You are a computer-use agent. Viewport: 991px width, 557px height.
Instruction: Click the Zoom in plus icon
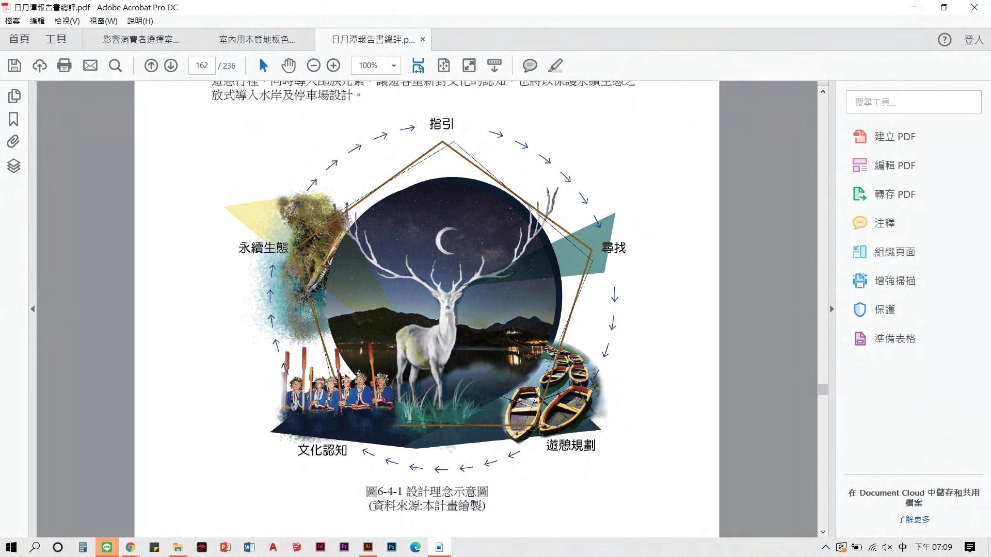(x=333, y=65)
